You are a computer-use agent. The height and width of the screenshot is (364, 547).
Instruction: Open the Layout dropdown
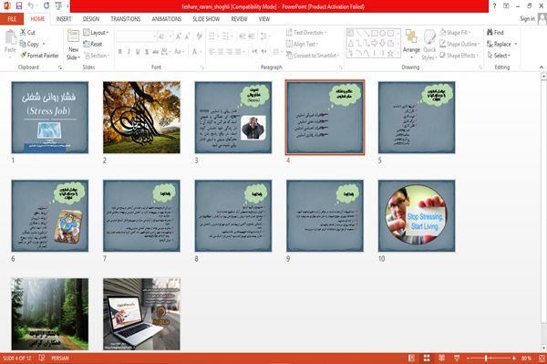coord(96,33)
